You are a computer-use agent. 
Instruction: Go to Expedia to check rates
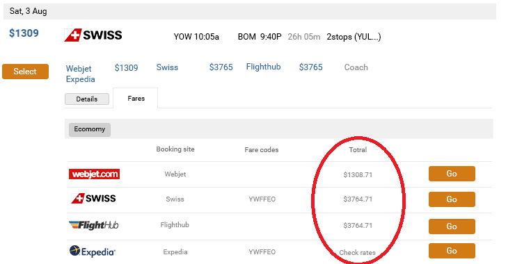pos(452,251)
